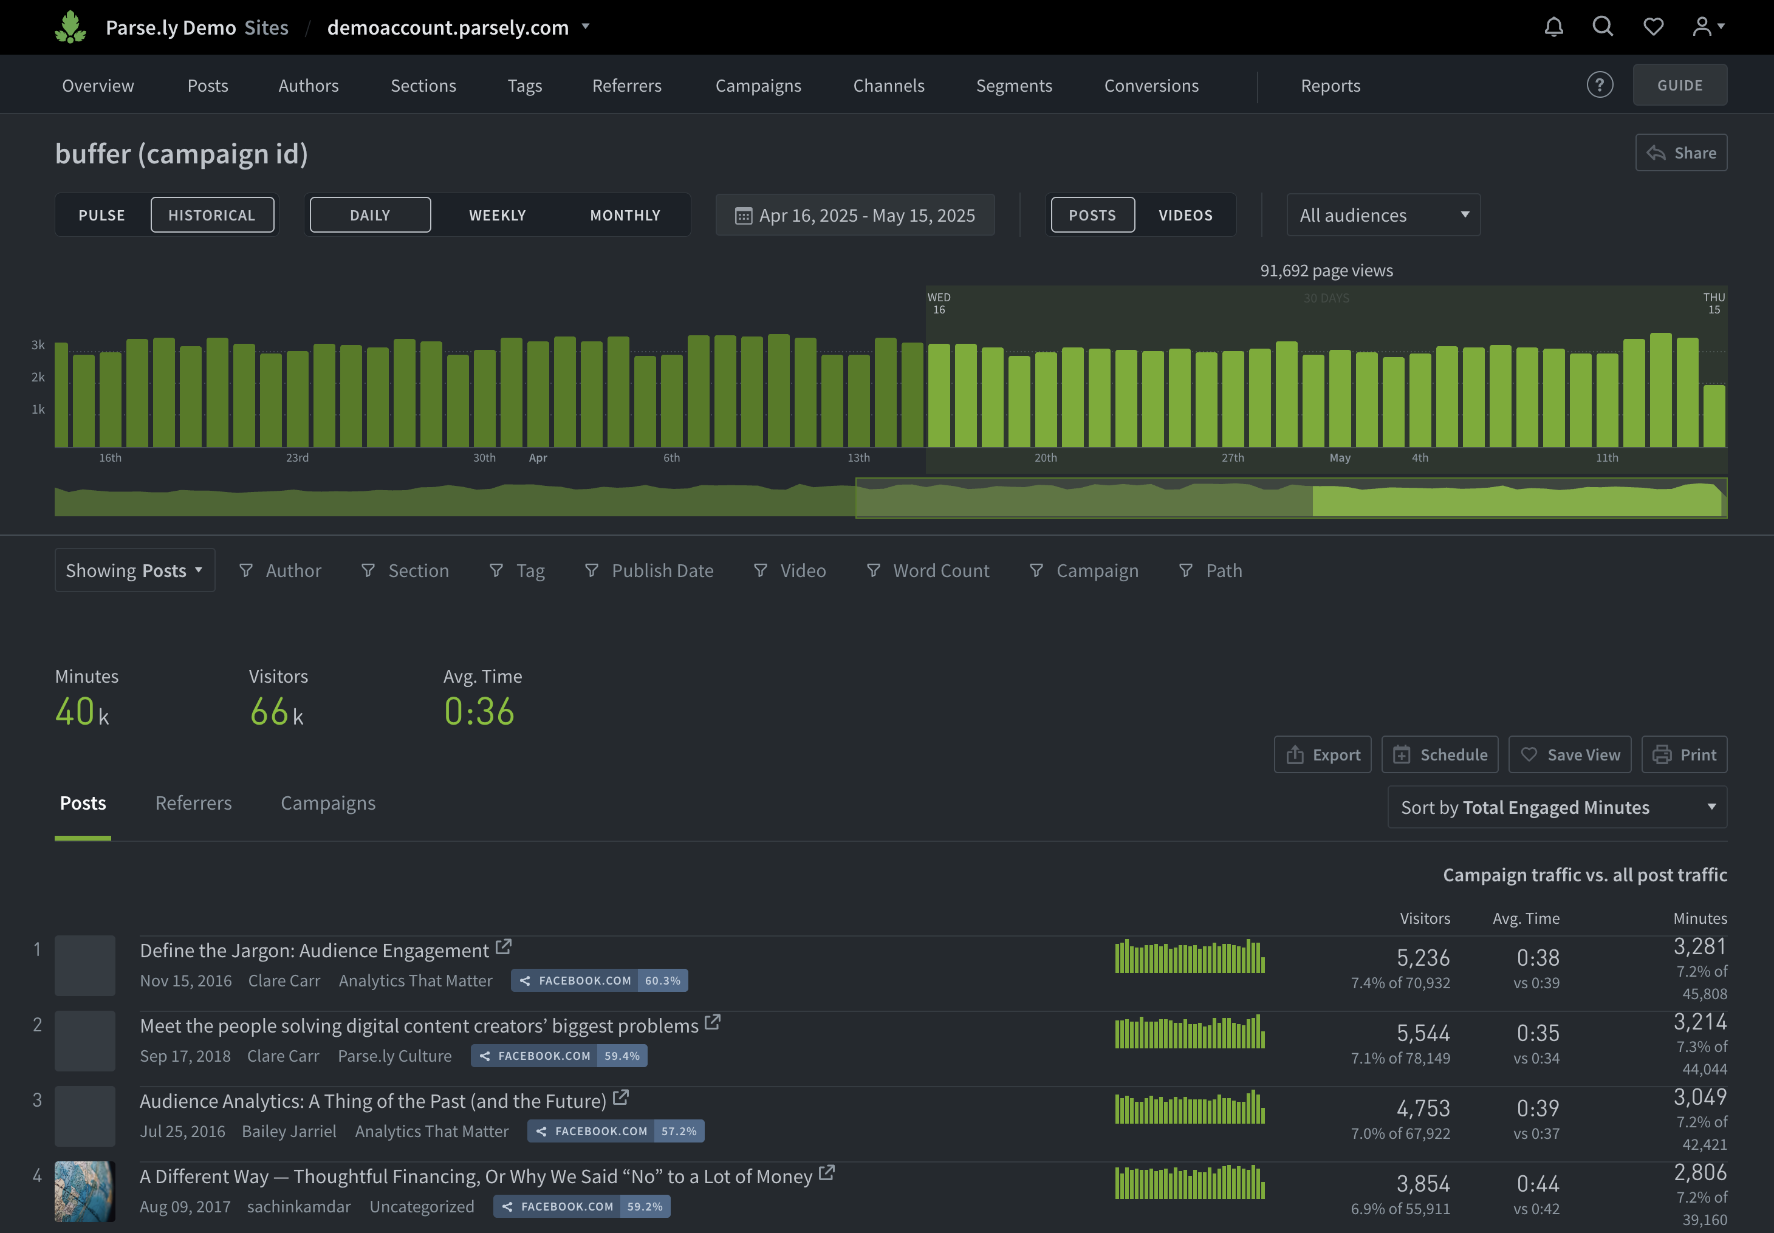Screen dimensions: 1774x1233
Task: Toggle to VIDEOS content type
Action: tap(1185, 215)
